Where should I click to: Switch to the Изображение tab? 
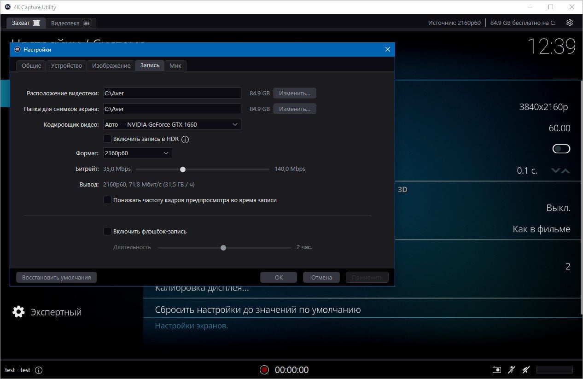pos(111,66)
